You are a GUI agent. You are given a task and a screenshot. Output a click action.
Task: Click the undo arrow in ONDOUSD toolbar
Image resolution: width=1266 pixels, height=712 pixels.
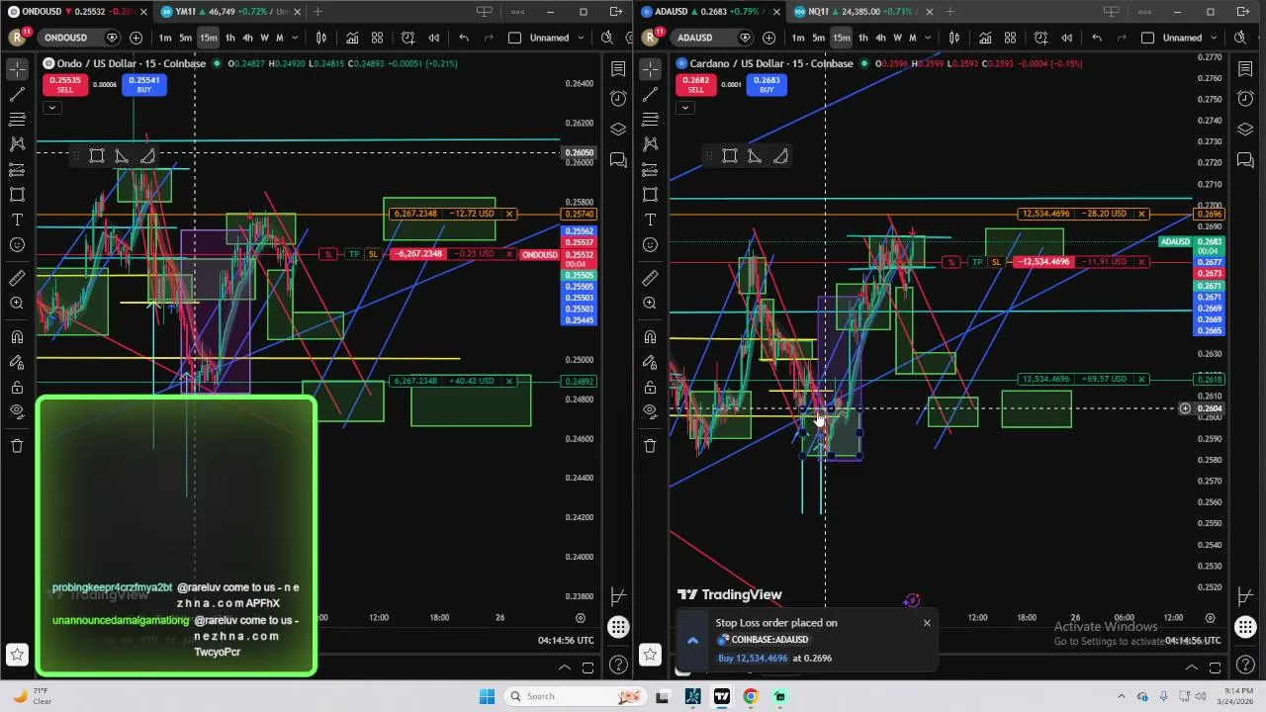point(464,38)
